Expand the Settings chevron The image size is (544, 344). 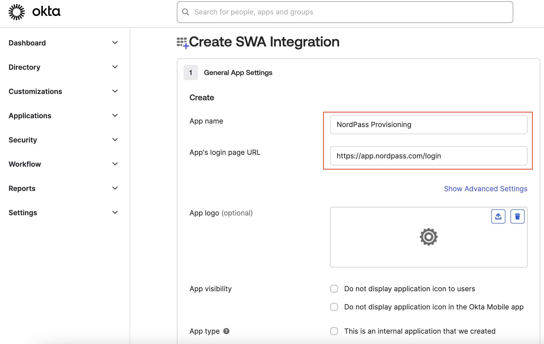point(115,212)
